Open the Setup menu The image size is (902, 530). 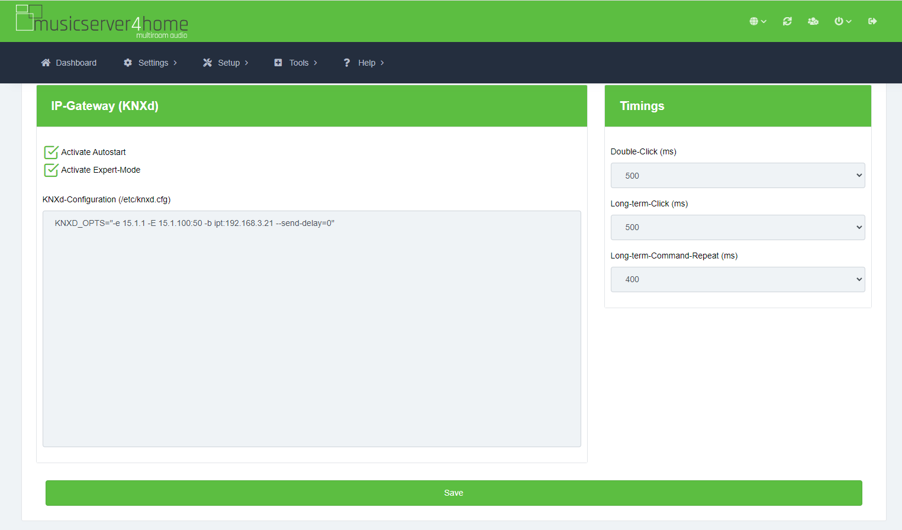pos(225,63)
